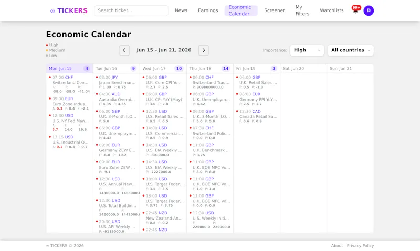420x251 pixels.
Task: Select the Wed Jun 17 column header
Action: coord(163,69)
